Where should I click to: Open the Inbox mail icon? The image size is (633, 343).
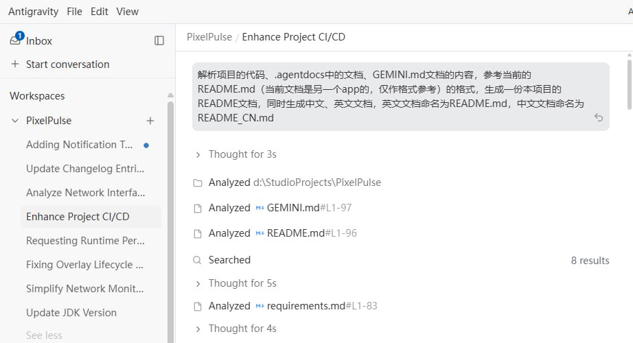(x=16, y=40)
